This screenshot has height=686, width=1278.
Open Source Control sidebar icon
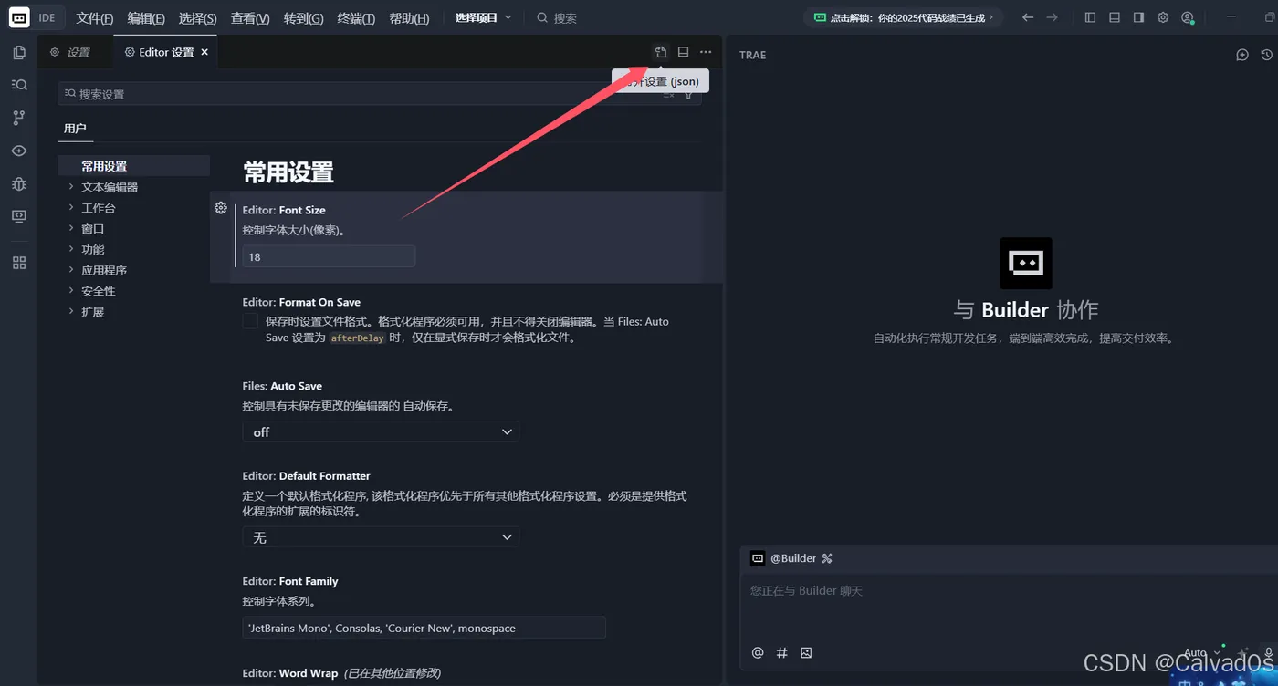tap(19, 118)
